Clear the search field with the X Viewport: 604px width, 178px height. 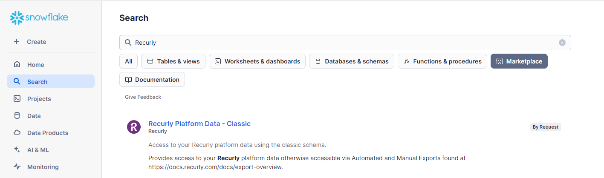pyautogui.click(x=562, y=43)
